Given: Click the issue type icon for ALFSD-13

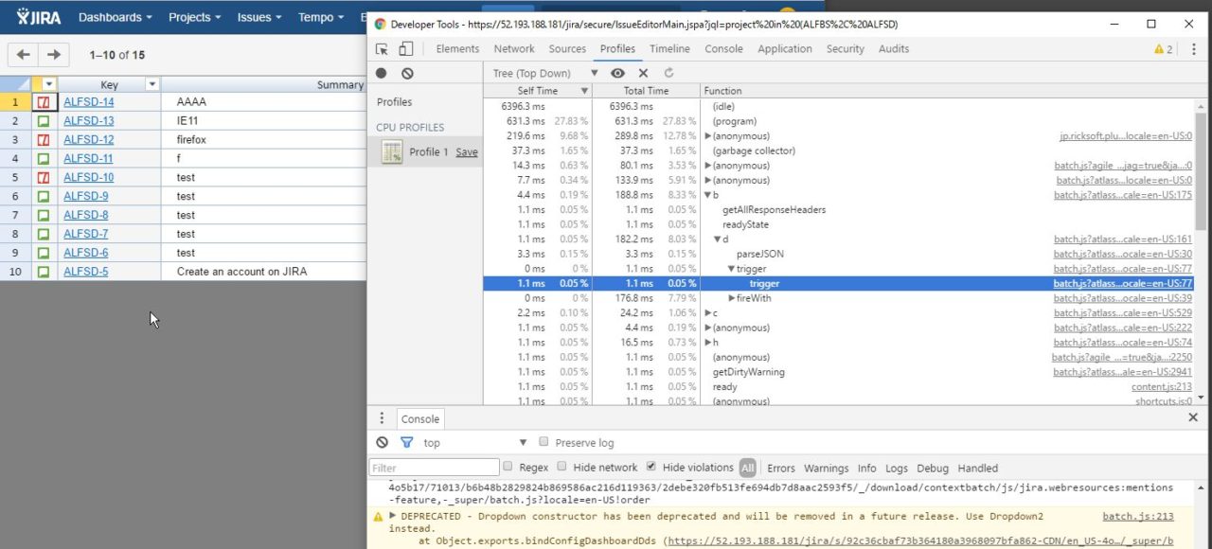Looking at the screenshot, I should (x=44, y=121).
